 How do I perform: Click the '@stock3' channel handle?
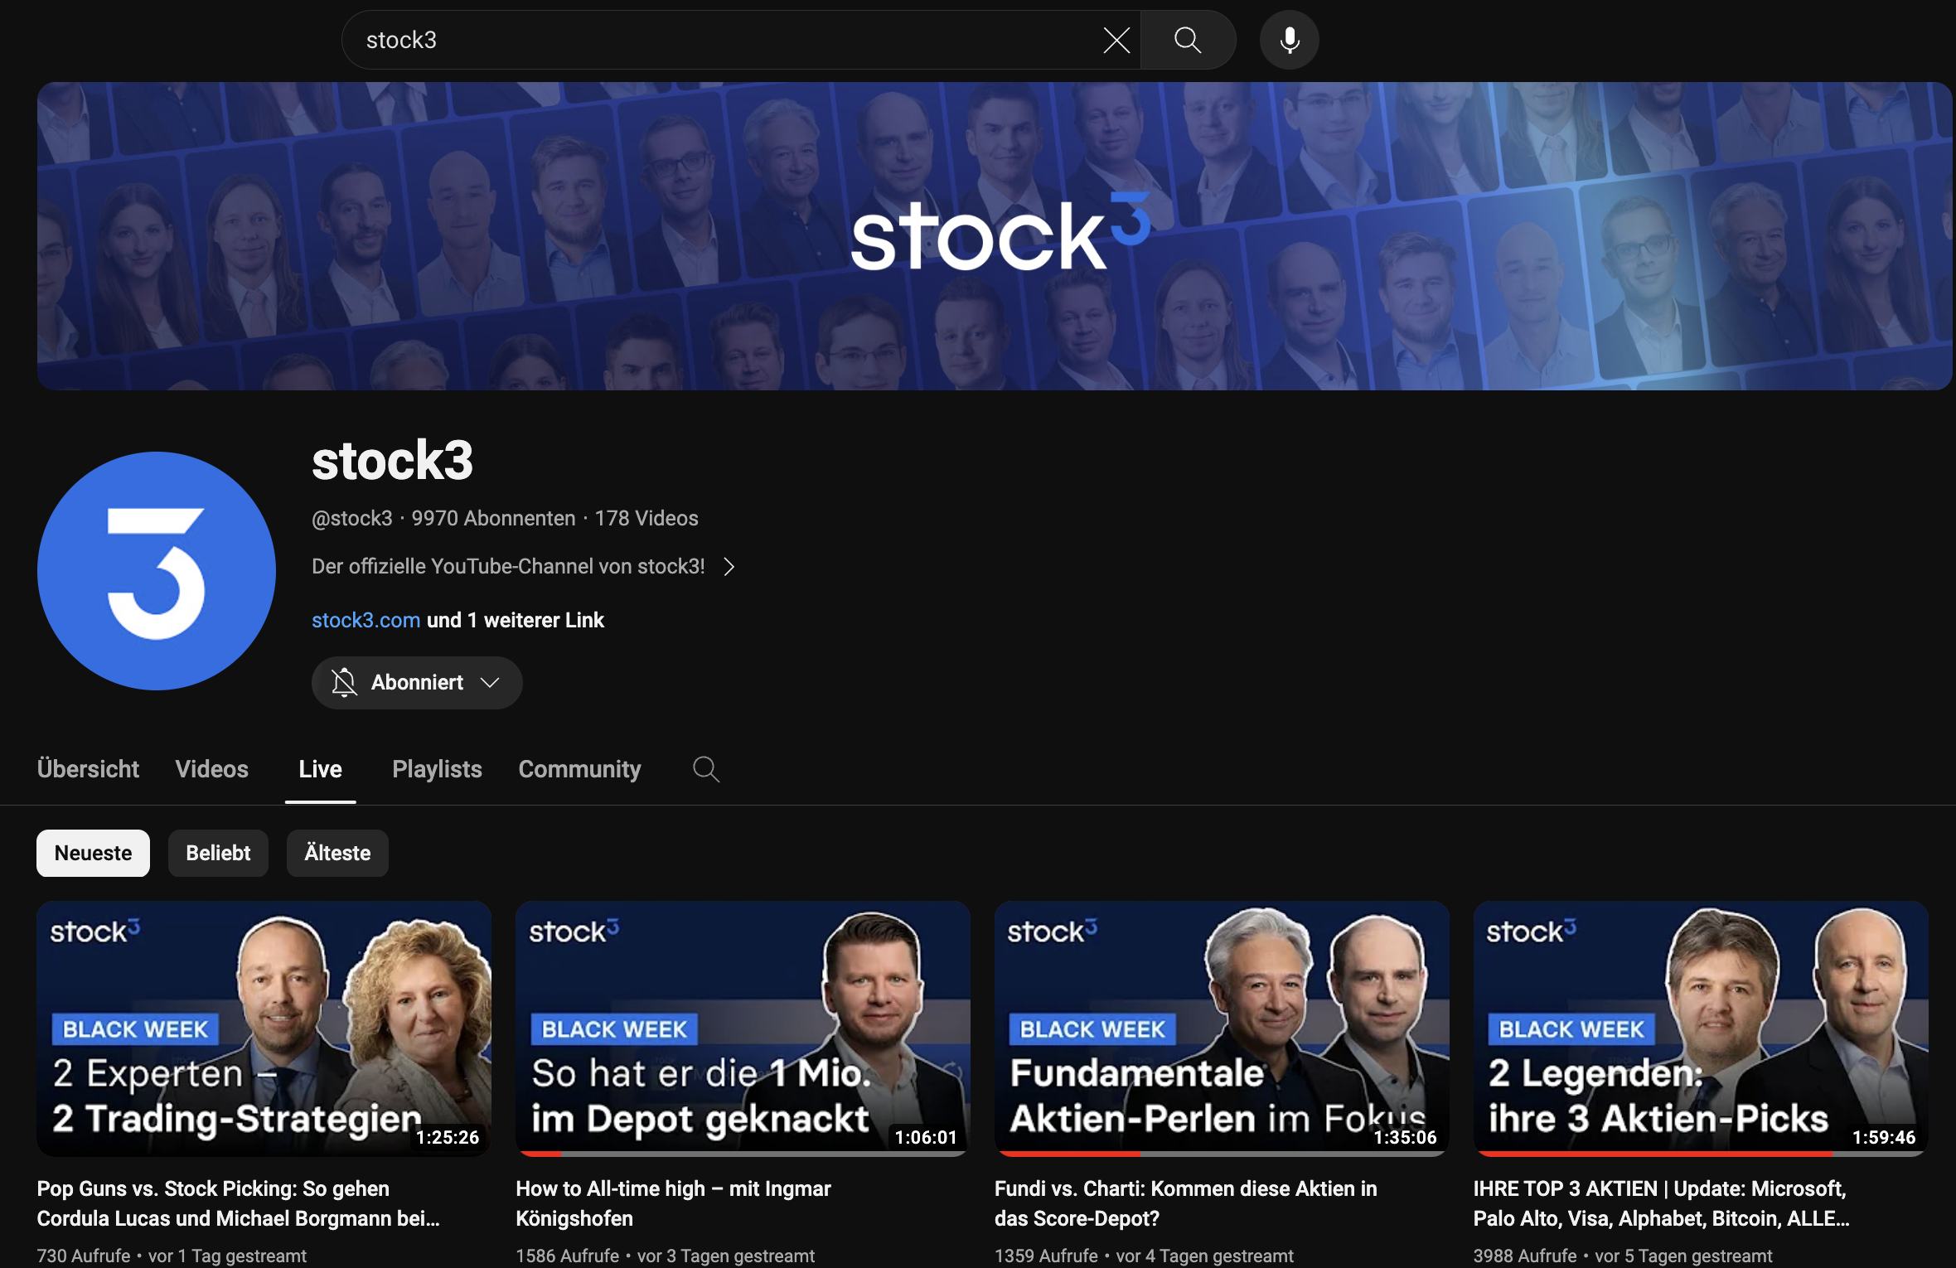click(351, 519)
